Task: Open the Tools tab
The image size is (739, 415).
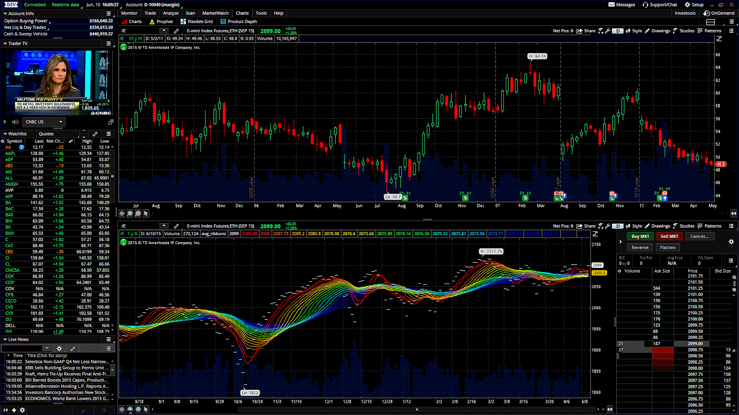Action: pyautogui.click(x=261, y=13)
